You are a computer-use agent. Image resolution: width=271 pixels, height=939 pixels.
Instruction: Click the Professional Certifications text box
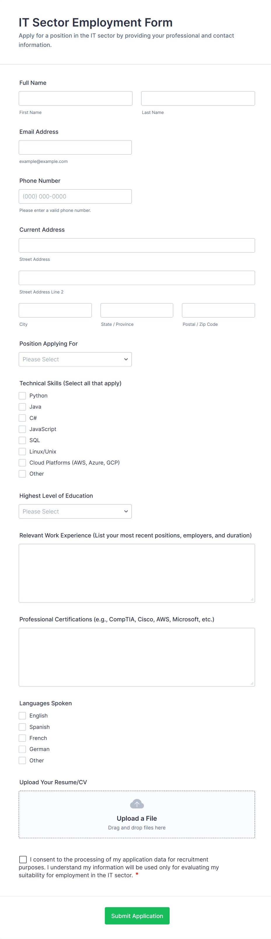tap(137, 657)
